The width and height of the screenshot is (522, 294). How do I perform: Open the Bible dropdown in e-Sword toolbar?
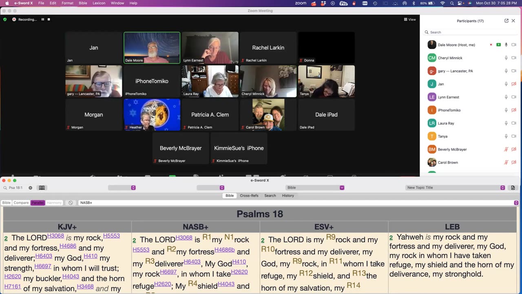(x=315, y=188)
